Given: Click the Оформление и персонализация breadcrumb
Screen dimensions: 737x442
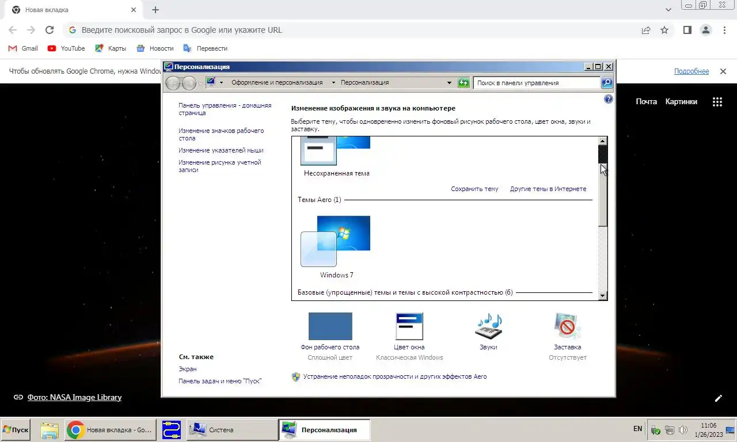Looking at the screenshot, I should click(x=277, y=82).
